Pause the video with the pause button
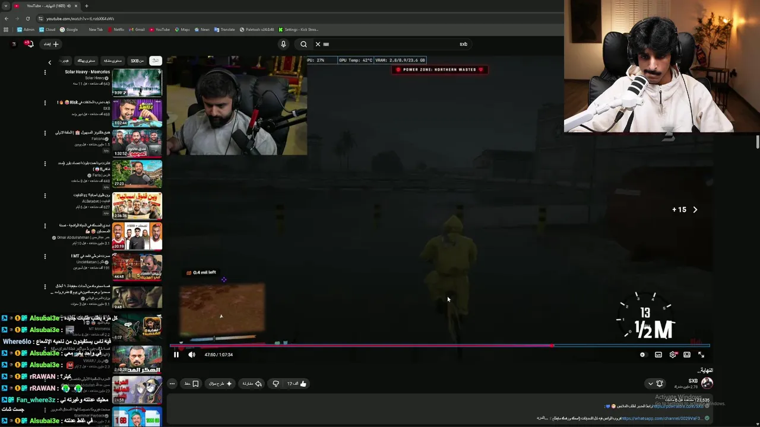This screenshot has height=427, width=760. tap(176, 355)
